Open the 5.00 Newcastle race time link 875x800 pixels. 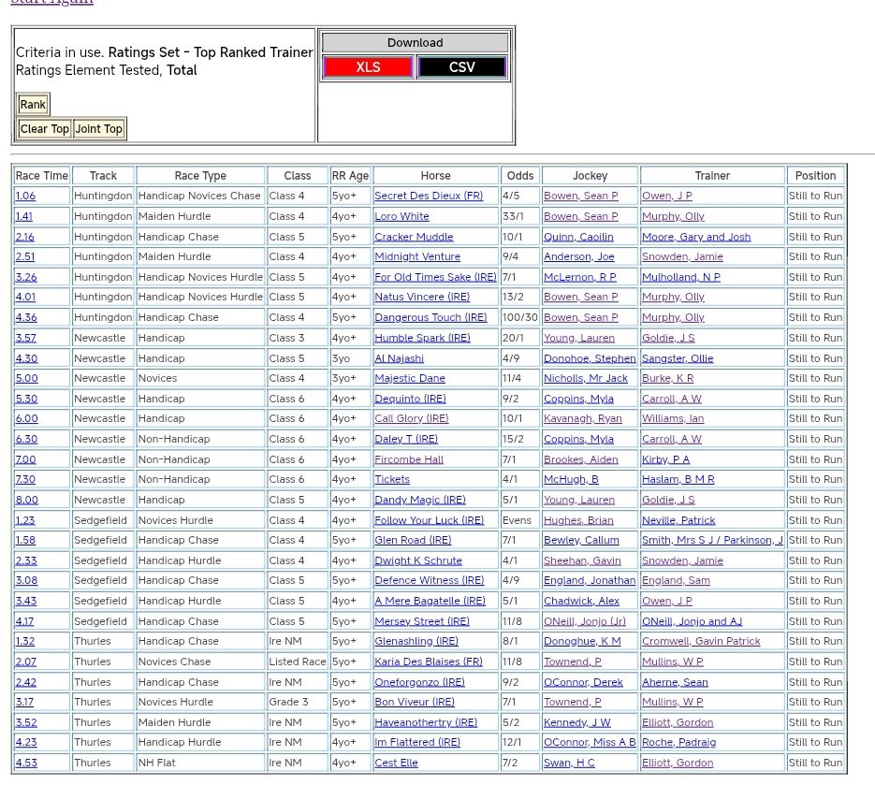[x=26, y=379]
